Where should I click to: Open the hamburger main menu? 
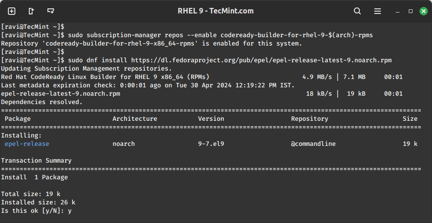pos(377,11)
